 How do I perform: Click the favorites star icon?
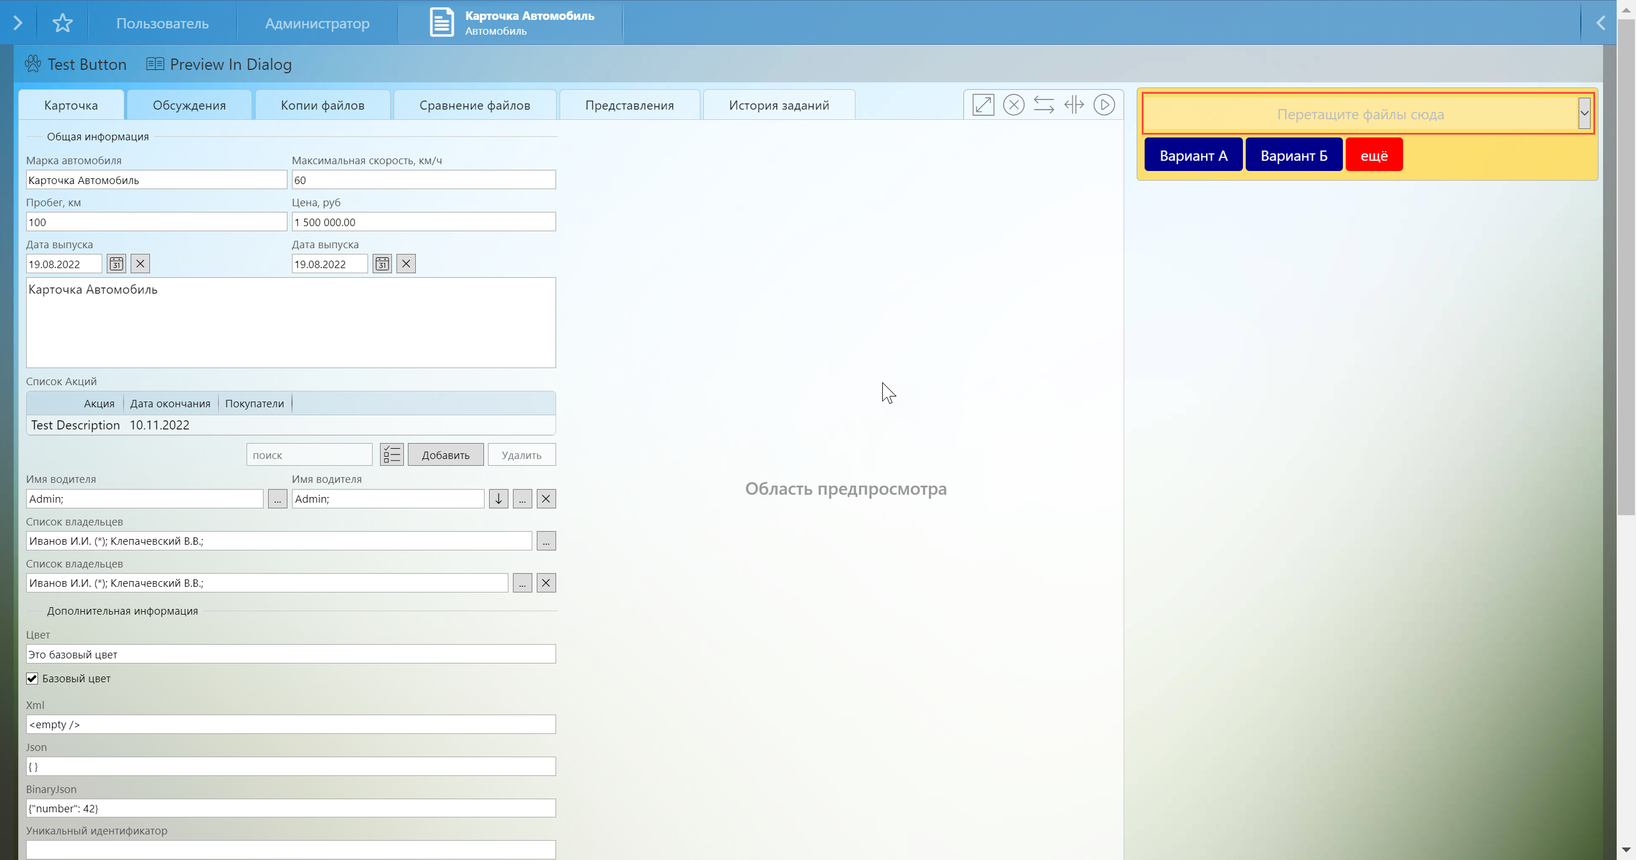coord(62,23)
